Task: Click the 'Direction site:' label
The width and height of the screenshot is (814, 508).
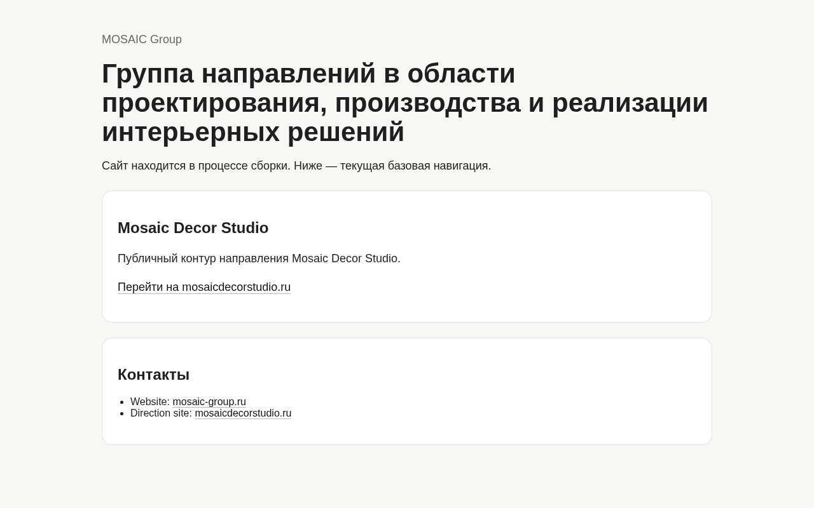Action: (x=161, y=413)
